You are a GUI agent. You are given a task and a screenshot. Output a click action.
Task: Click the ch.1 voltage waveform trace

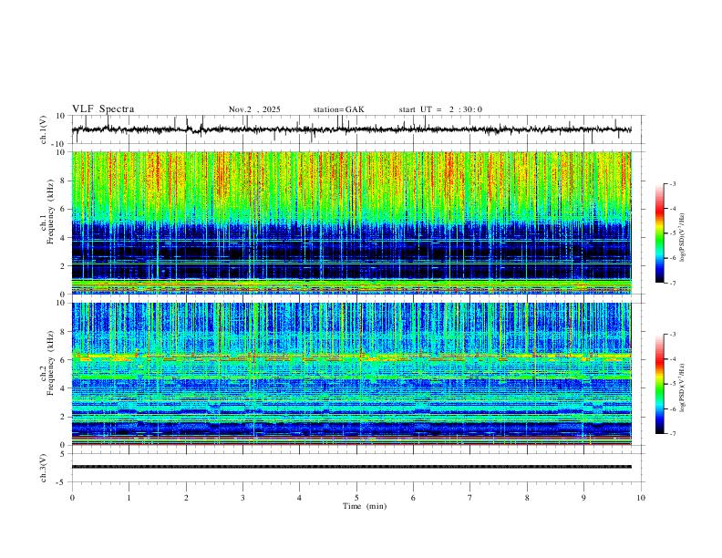click(x=352, y=129)
